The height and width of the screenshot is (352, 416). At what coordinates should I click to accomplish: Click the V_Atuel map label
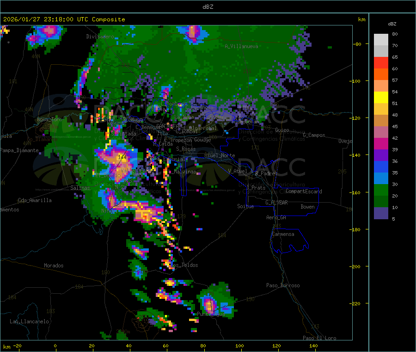pos(238,171)
